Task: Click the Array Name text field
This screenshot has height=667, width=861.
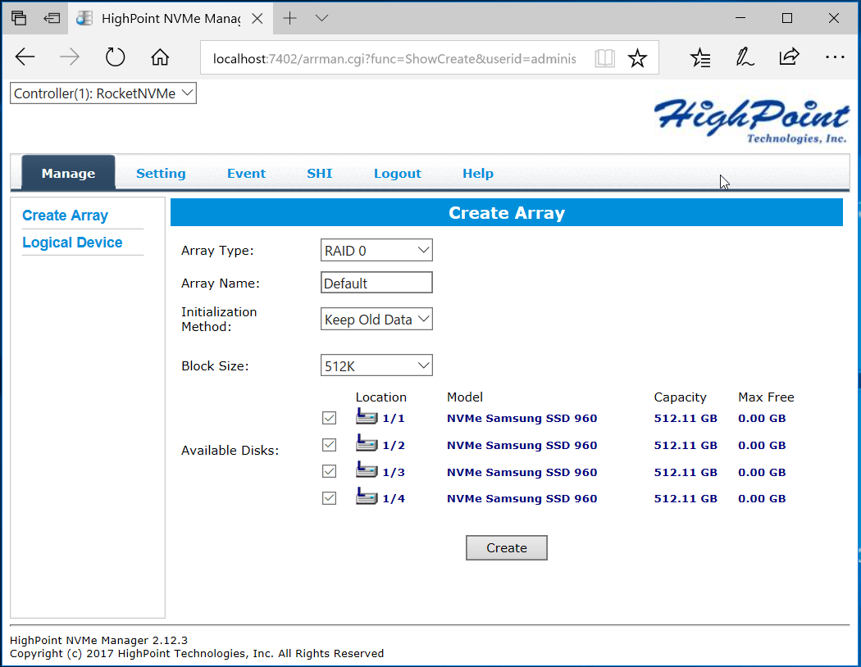Action: coord(376,283)
